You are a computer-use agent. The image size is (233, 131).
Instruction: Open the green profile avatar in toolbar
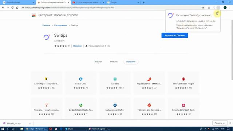[x=225, y=8]
